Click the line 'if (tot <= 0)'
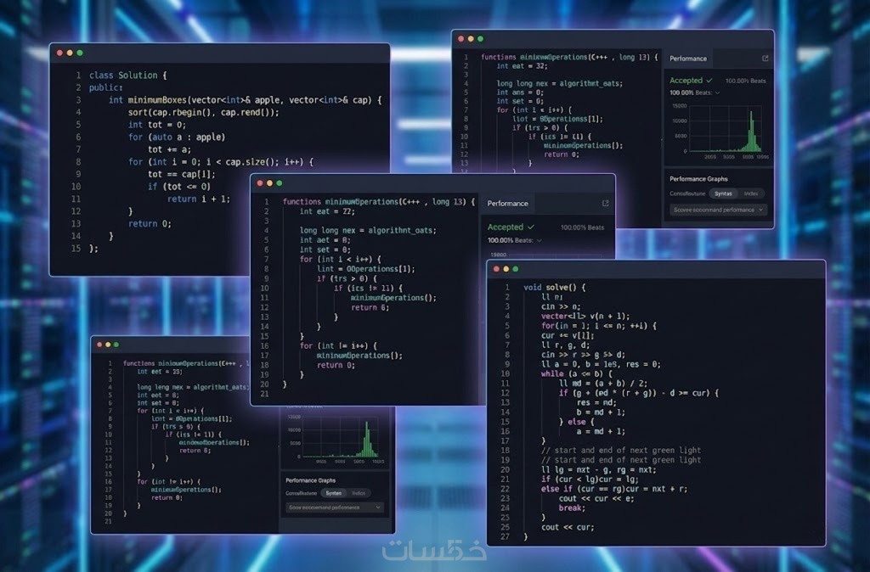Screen dimensions: 870x572 pyautogui.click(x=179, y=186)
